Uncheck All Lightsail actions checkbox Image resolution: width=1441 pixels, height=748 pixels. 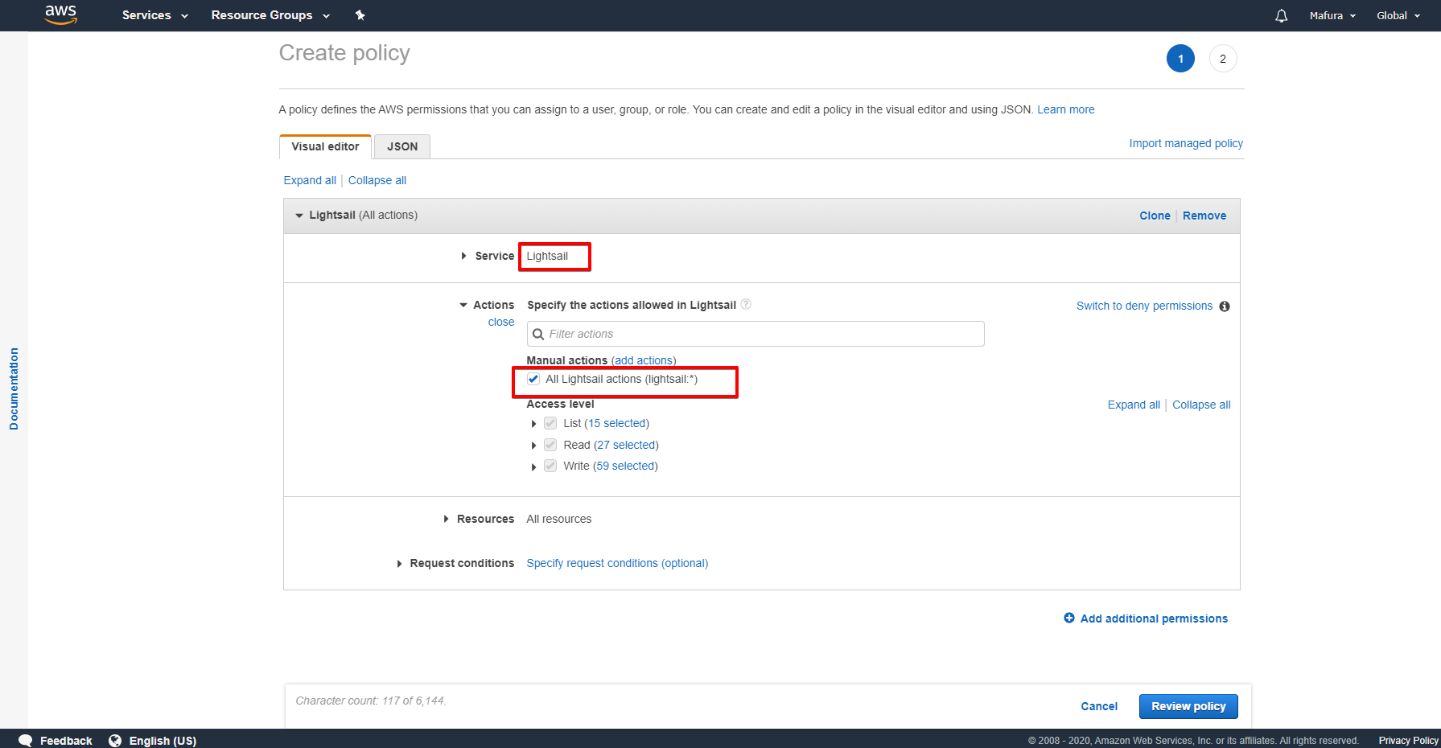pos(533,379)
